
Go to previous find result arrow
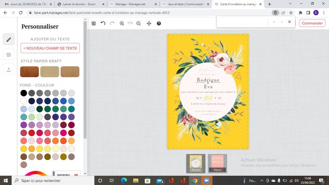[274, 22]
